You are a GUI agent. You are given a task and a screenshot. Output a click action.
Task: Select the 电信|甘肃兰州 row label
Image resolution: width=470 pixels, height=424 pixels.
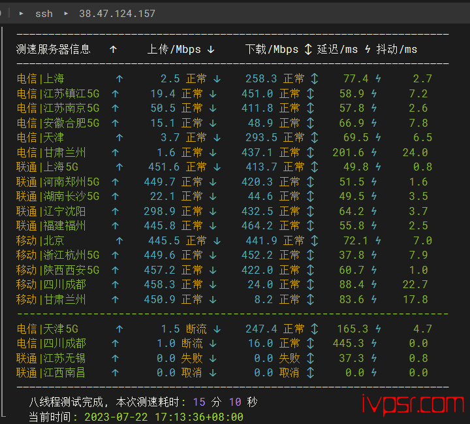(x=52, y=152)
